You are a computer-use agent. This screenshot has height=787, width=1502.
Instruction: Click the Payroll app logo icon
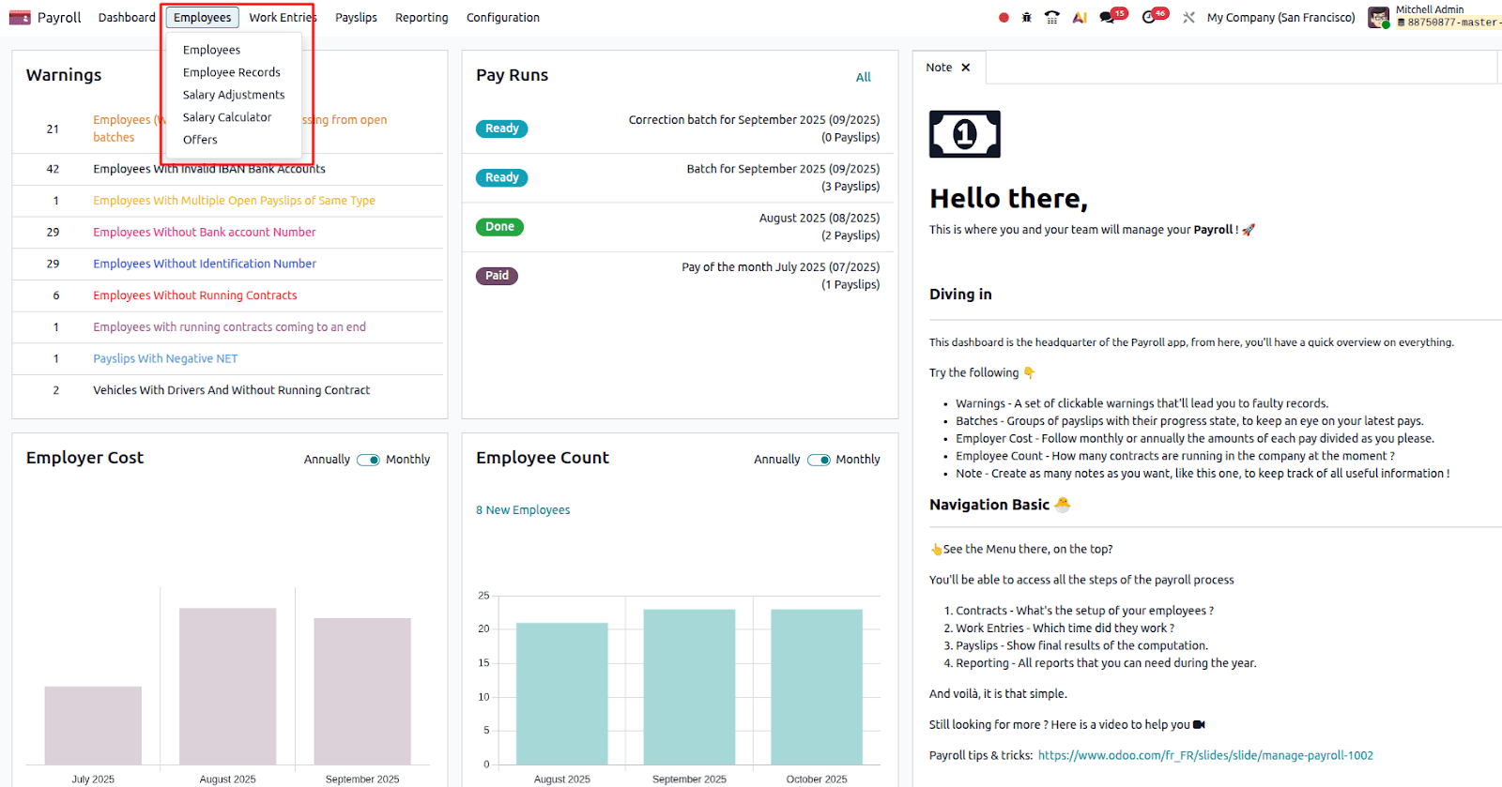click(x=20, y=18)
